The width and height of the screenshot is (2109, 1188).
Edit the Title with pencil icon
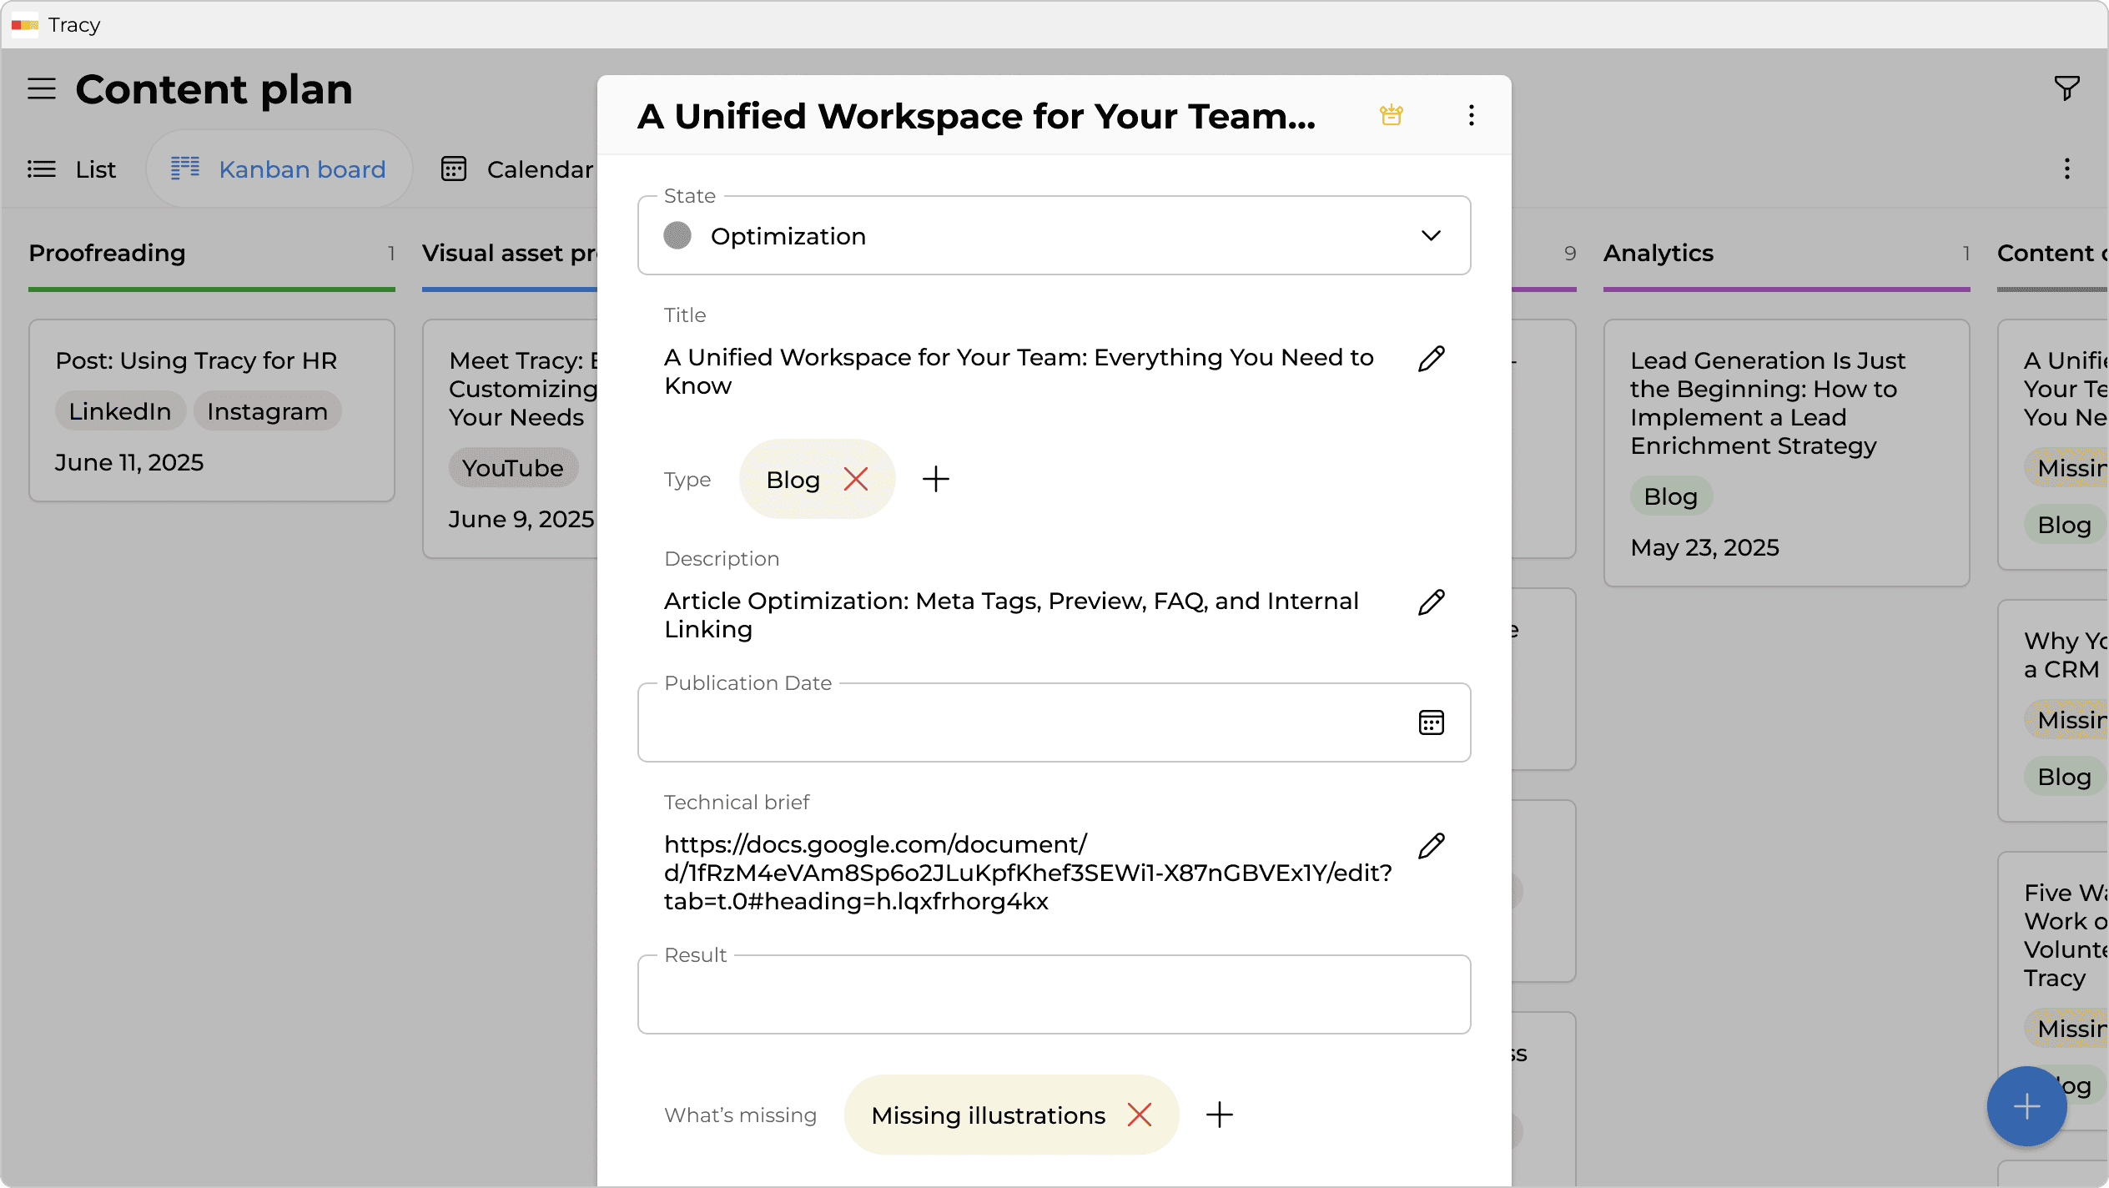point(1431,359)
